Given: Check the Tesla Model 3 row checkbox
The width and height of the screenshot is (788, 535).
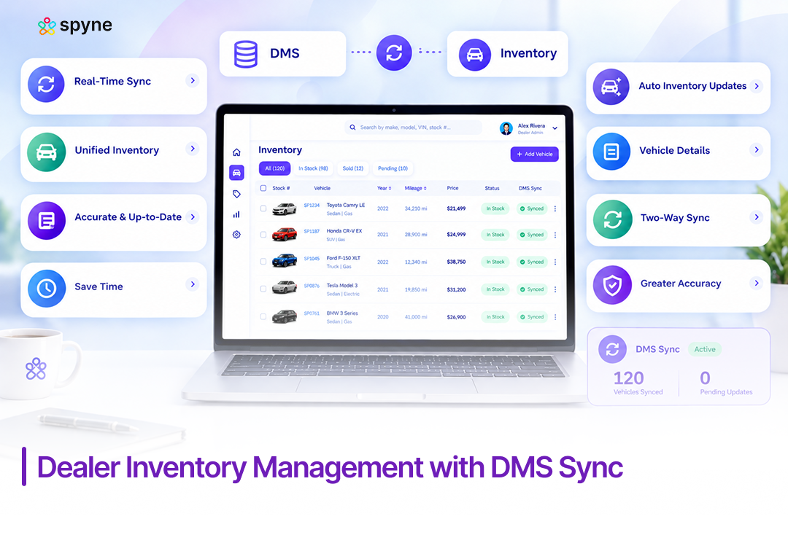Looking at the screenshot, I should pos(263,289).
